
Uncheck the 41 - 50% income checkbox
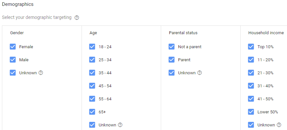[251, 99]
